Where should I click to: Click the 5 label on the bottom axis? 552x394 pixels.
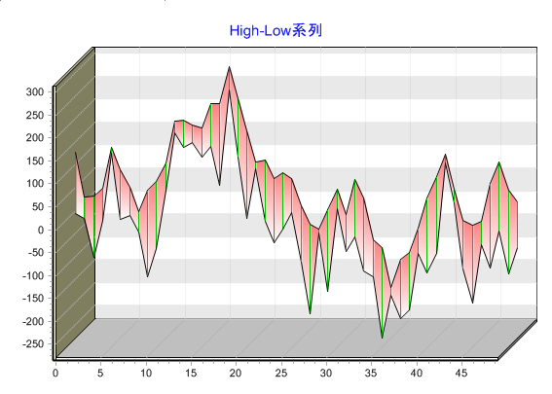click(100, 373)
